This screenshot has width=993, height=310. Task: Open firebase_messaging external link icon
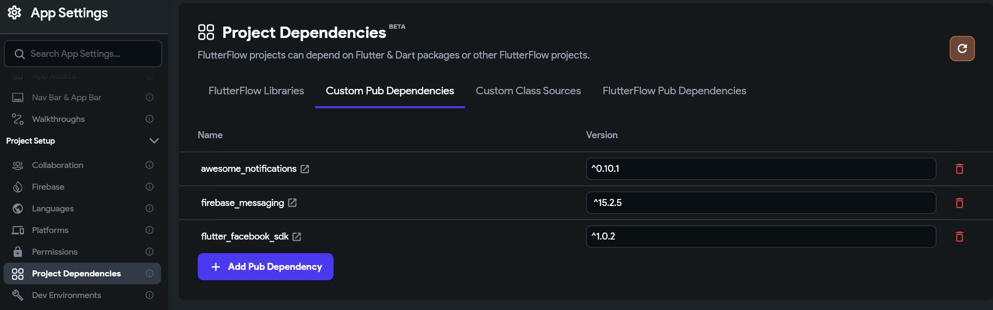coord(292,203)
